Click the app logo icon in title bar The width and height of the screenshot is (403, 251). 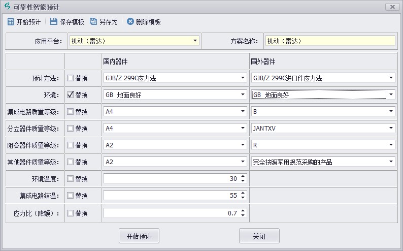[7, 7]
